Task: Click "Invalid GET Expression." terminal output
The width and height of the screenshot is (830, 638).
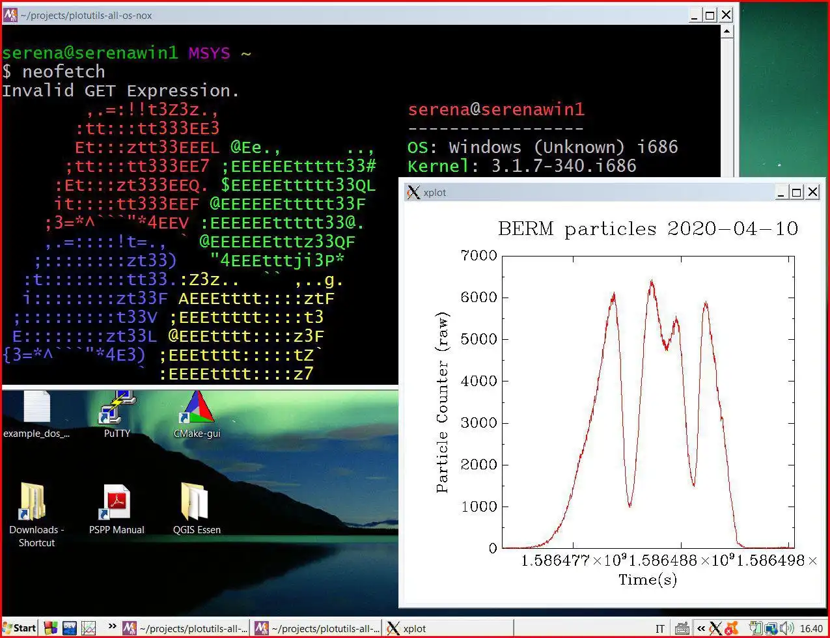Action: [121, 90]
